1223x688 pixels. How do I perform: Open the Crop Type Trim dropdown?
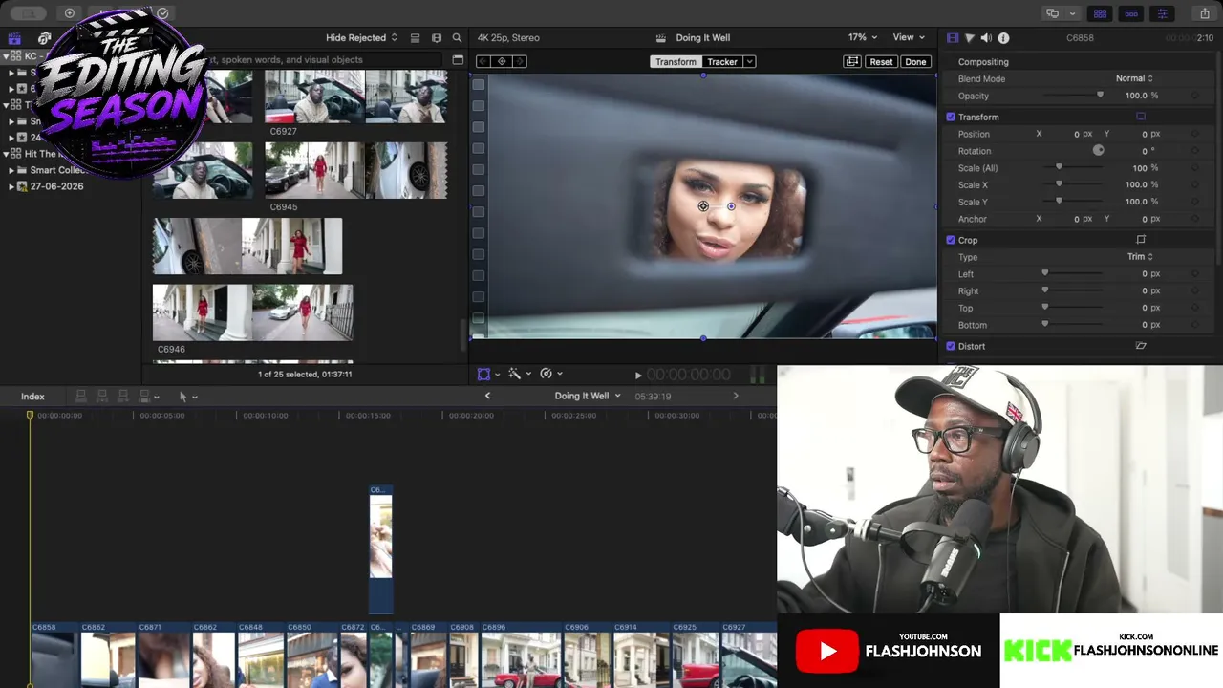[1140, 257]
